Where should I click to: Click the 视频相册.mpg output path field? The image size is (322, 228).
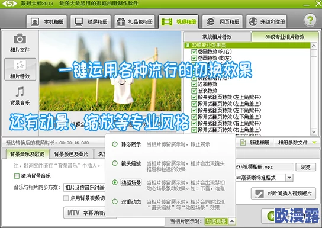[x=265, y=167]
